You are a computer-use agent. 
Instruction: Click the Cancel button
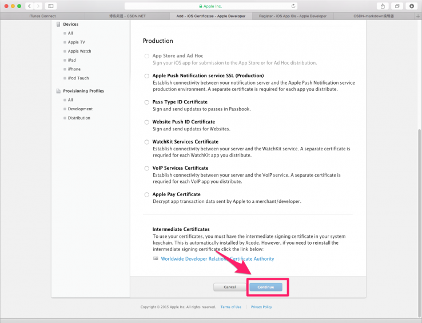pyautogui.click(x=229, y=287)
